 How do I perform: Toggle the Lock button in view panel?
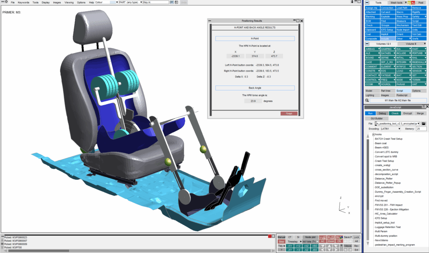point(356,237)
